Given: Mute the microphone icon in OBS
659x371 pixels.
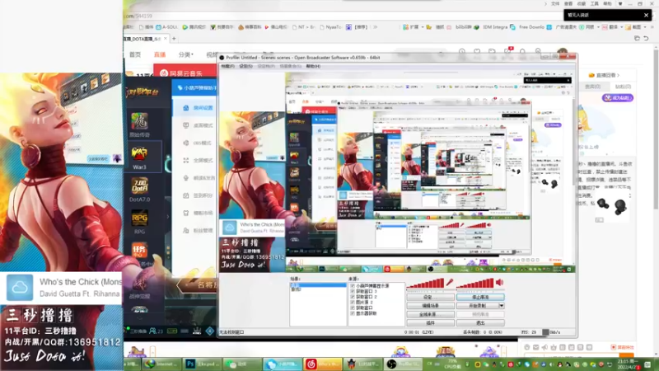Looking at the screenshot, I should 450,283.
